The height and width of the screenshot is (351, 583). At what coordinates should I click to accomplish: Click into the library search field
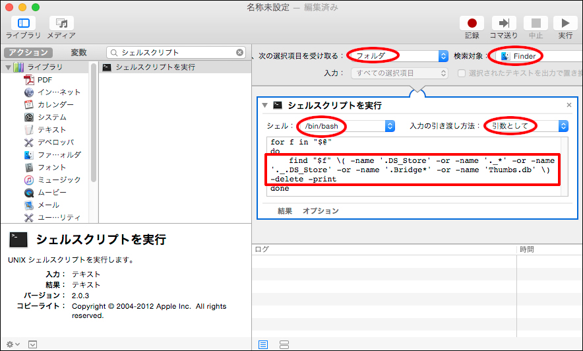[175, 52]
